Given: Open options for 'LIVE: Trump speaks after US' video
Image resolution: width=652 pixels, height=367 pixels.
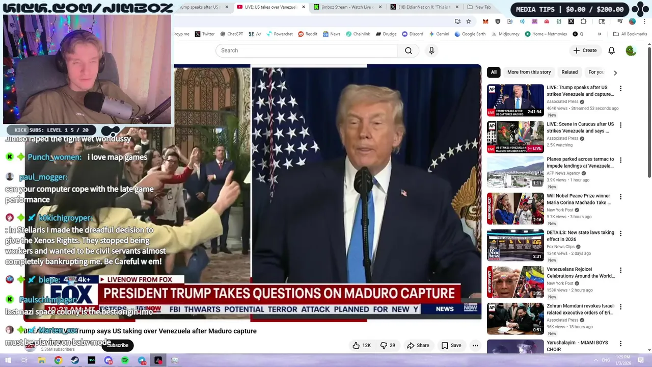Looking at the screenshot, I should coord(620,88).
